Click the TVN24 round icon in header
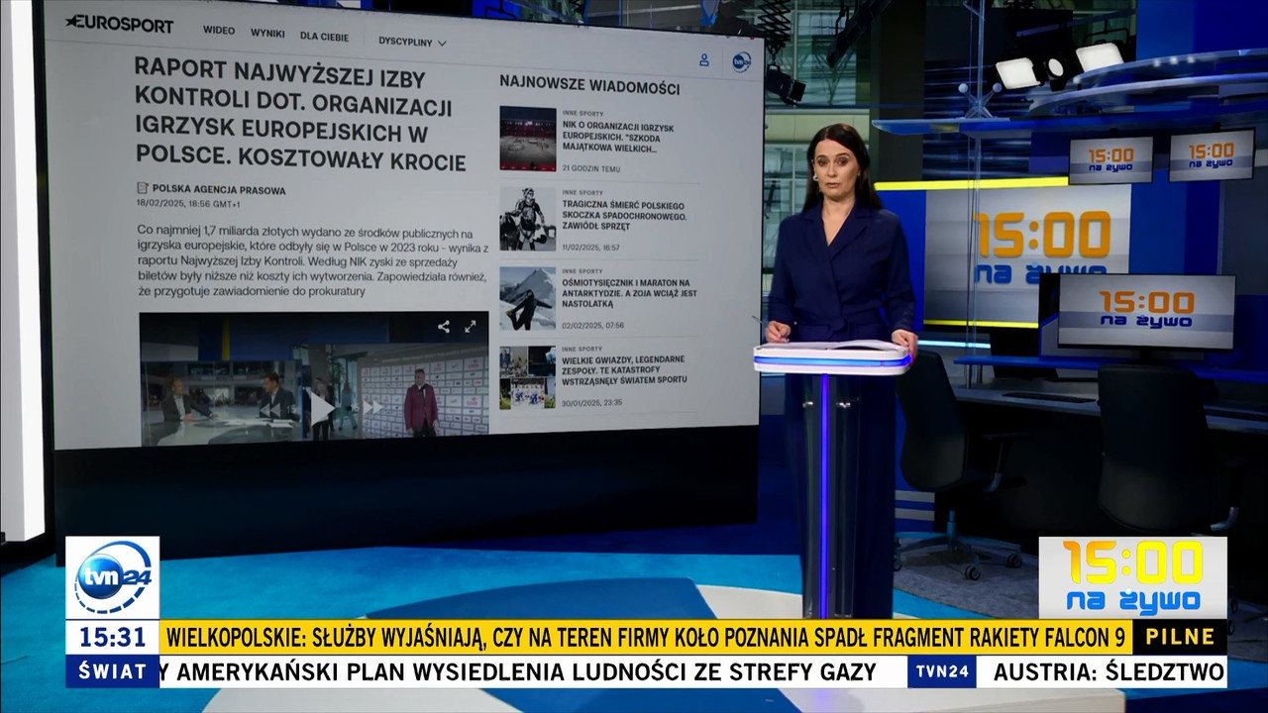 (741, 61)
